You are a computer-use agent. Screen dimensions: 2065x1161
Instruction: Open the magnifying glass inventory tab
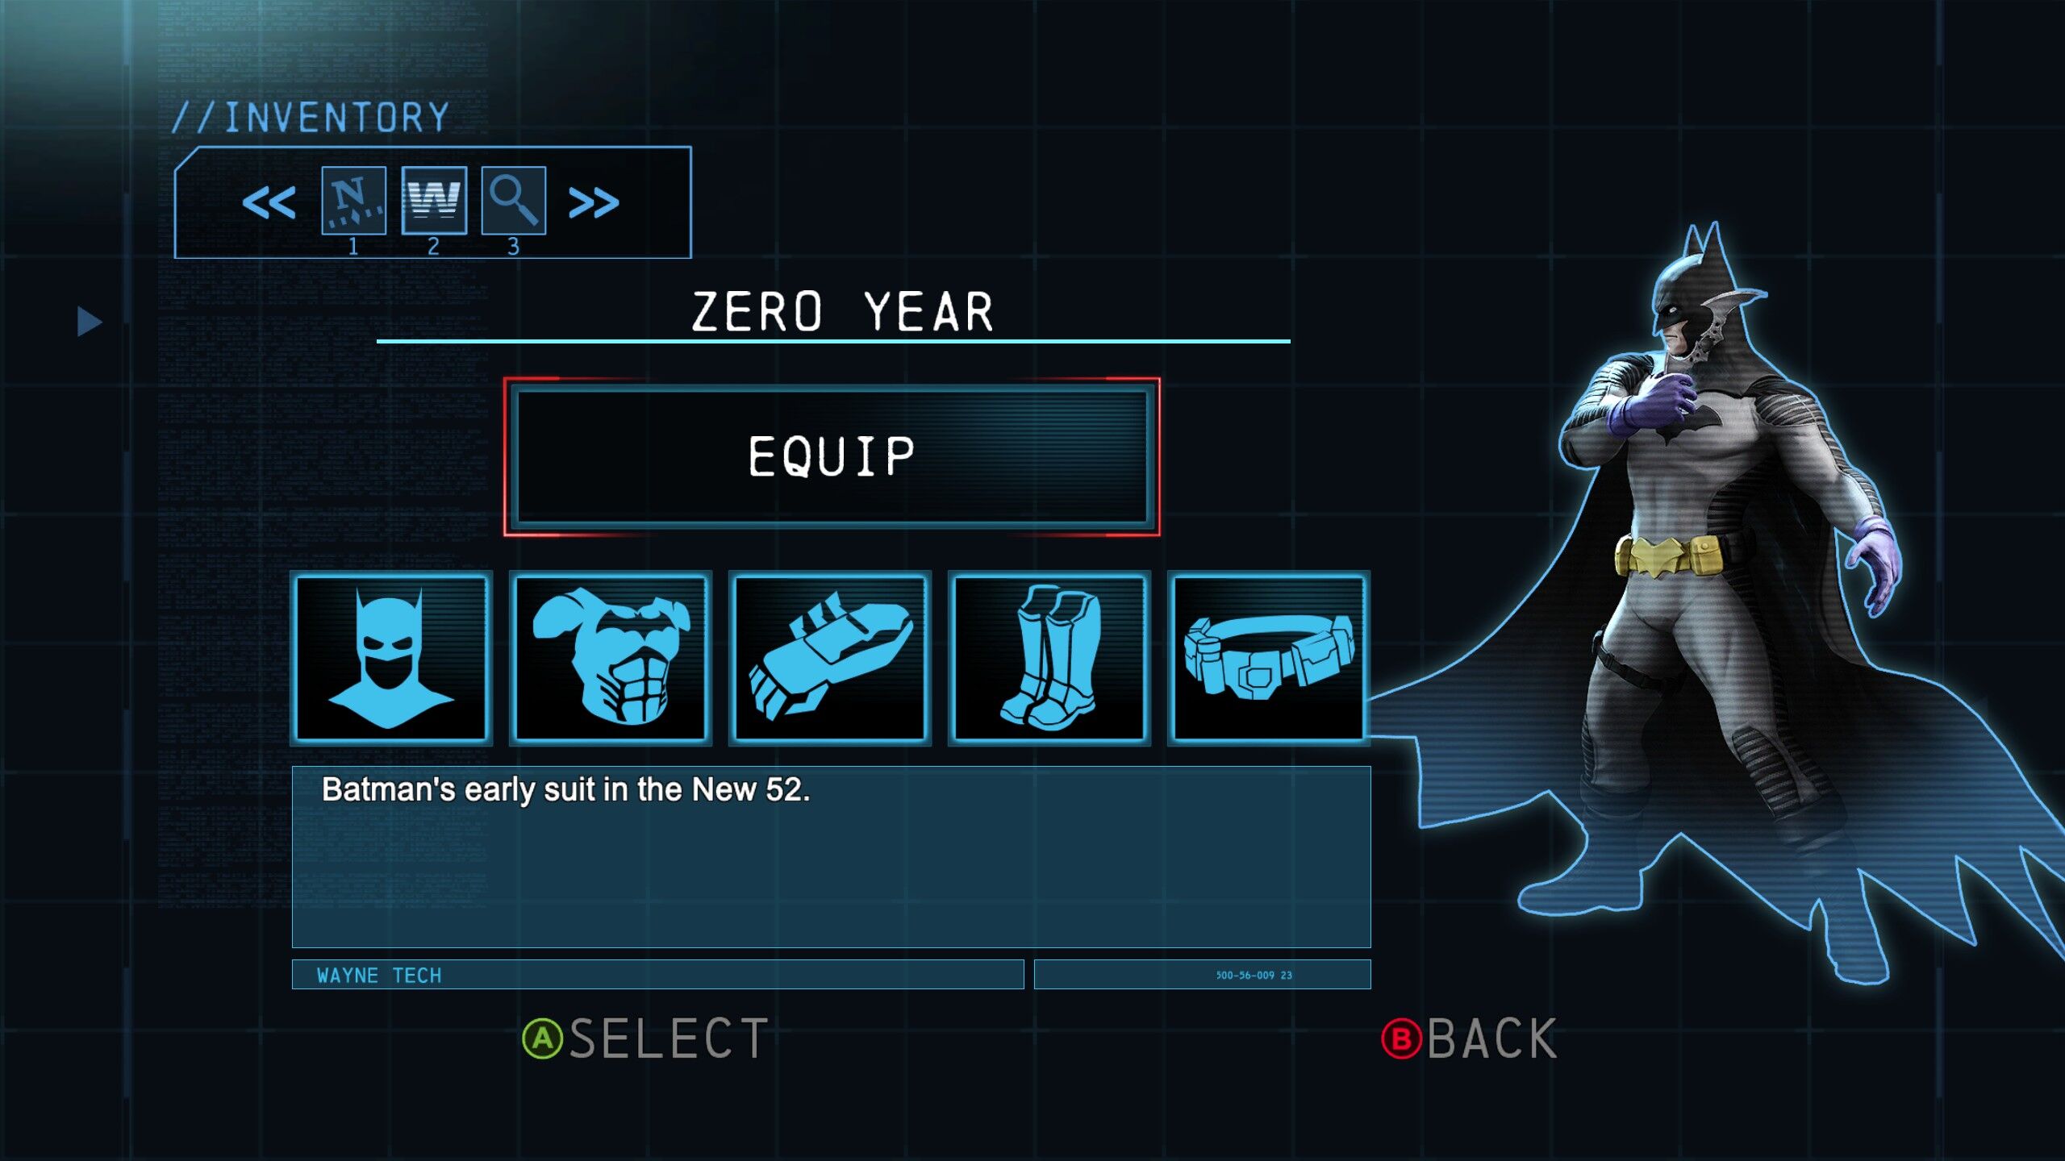click(x=514, y=201)
